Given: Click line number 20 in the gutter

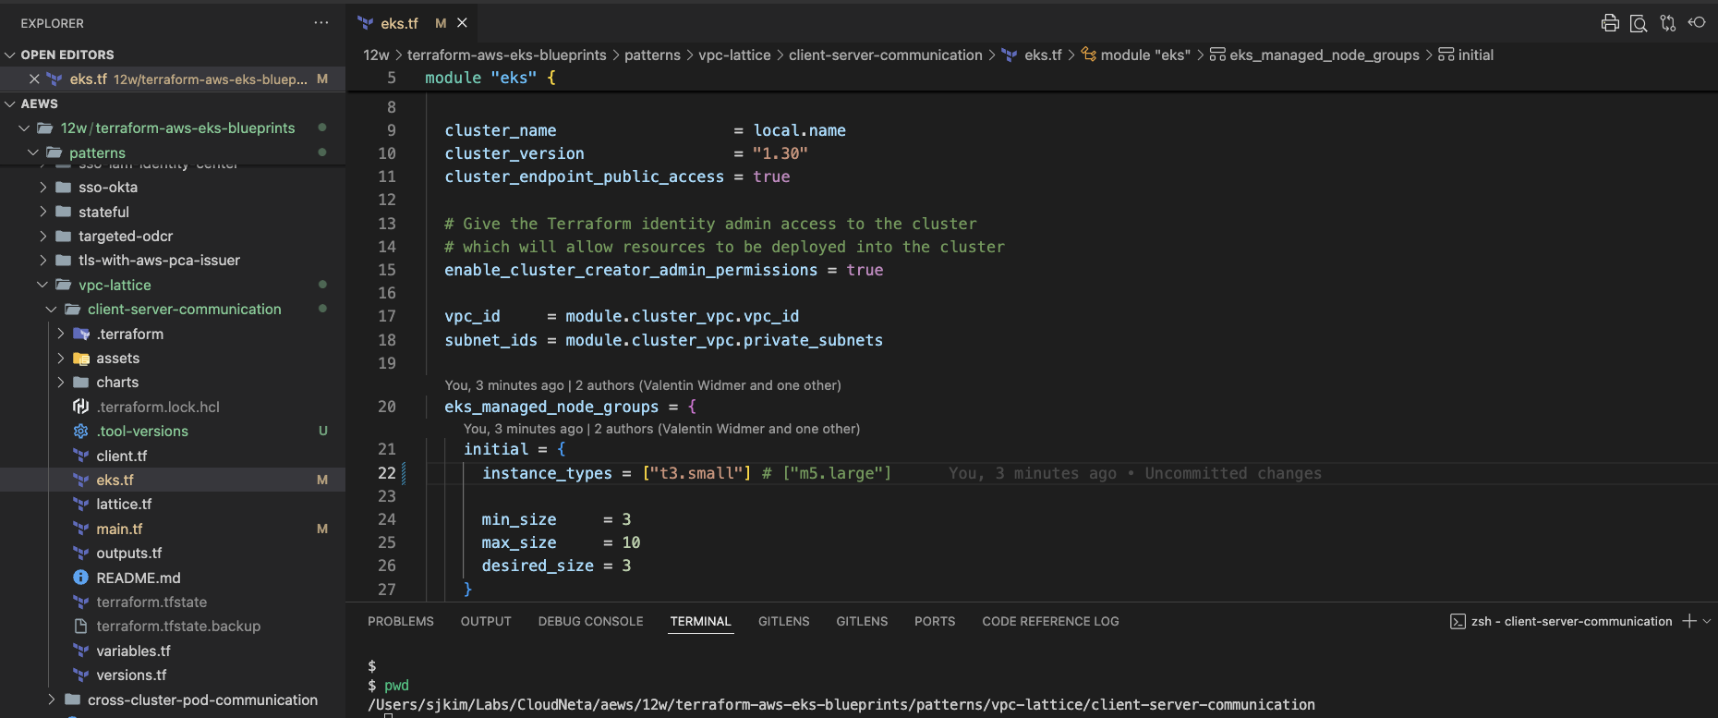Looking at the screenshot, I should [387, 407].
